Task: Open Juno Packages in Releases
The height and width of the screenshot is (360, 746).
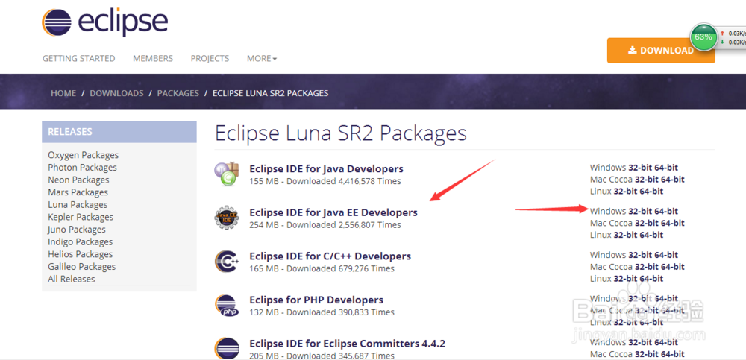Action: [x=77, y=230]
